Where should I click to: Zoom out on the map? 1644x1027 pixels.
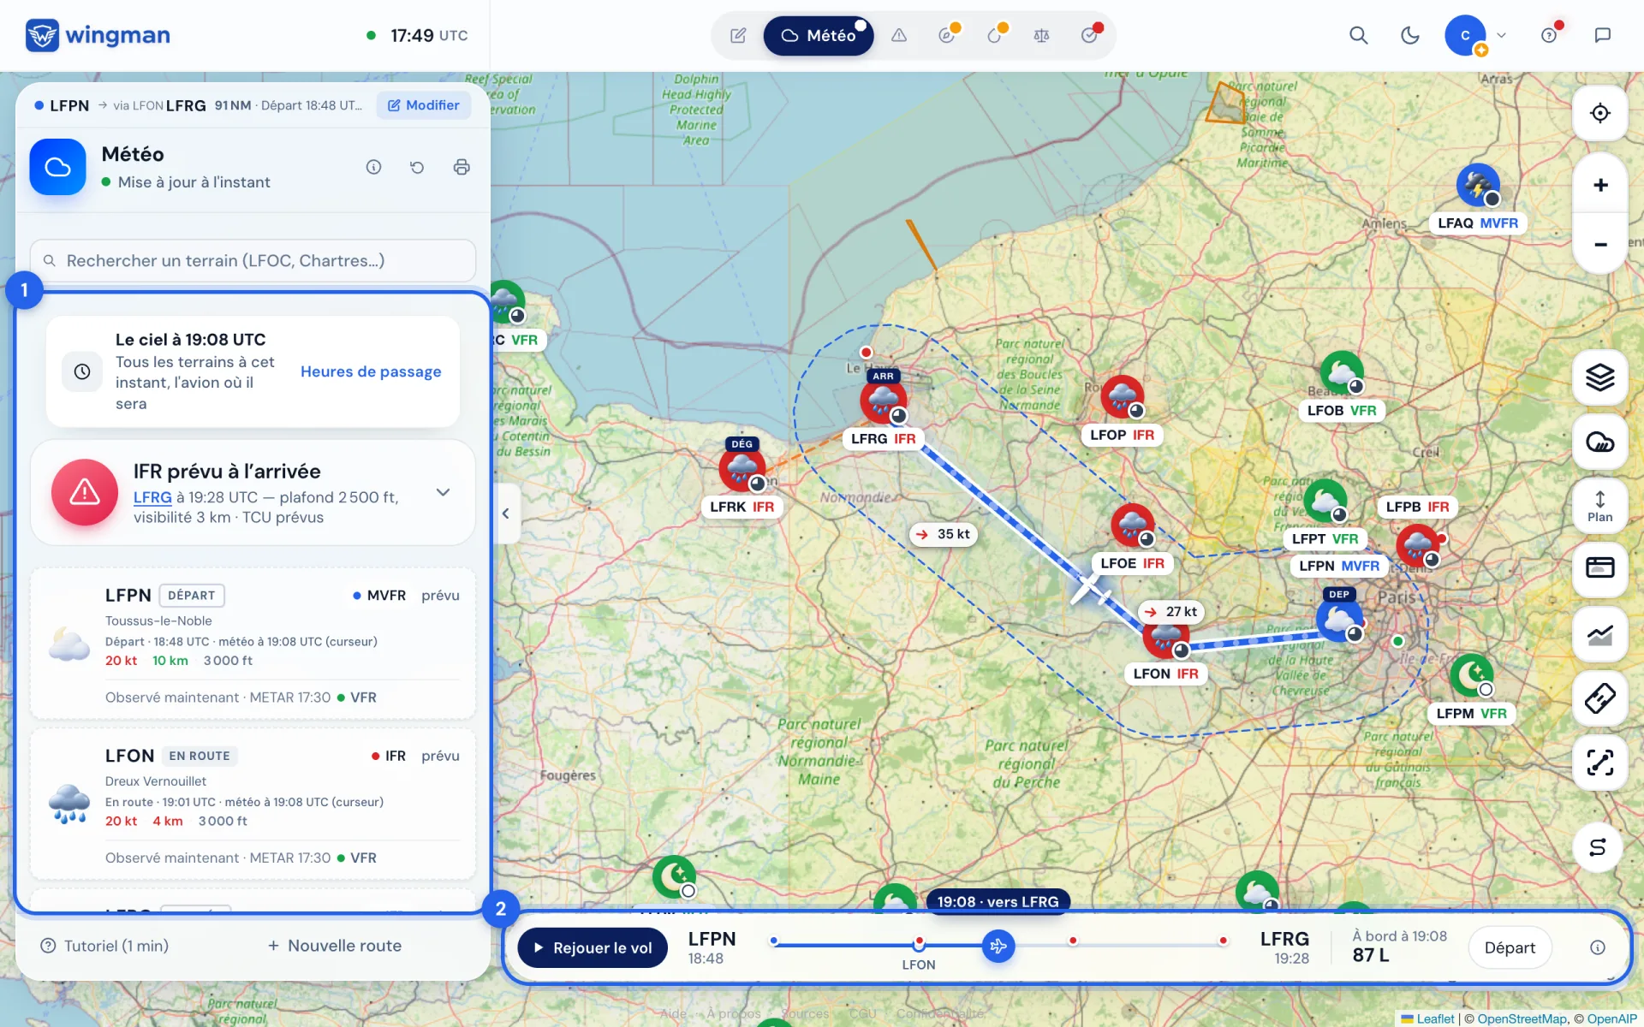1599,244
